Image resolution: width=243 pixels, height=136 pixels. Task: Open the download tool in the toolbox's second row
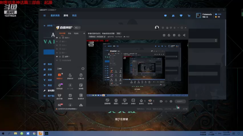click(70, 86)
